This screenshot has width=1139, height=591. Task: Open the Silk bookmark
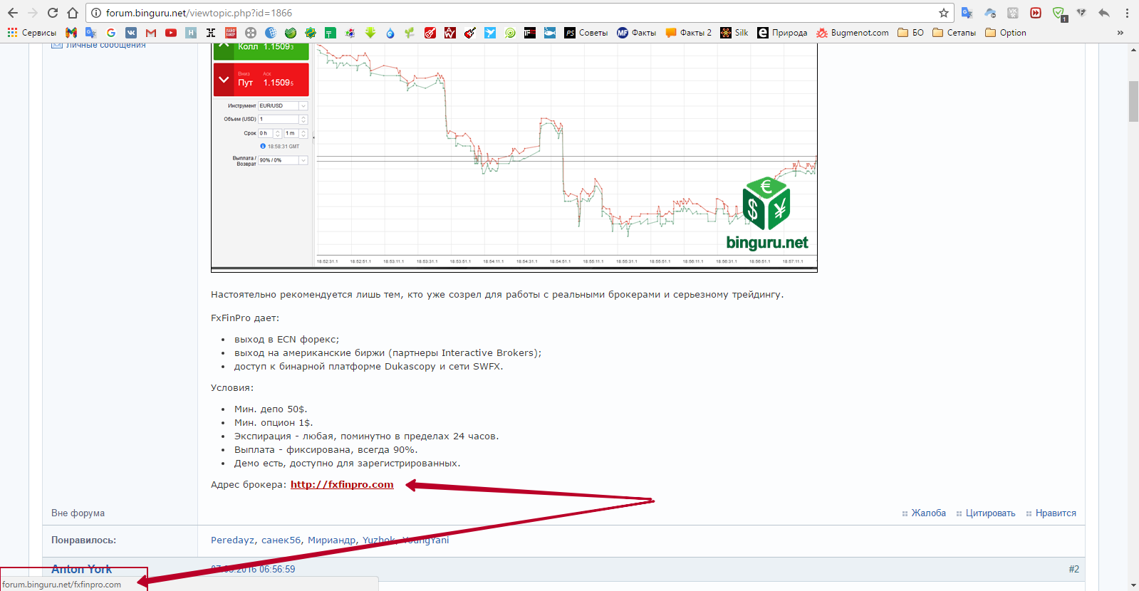(734, 33)
